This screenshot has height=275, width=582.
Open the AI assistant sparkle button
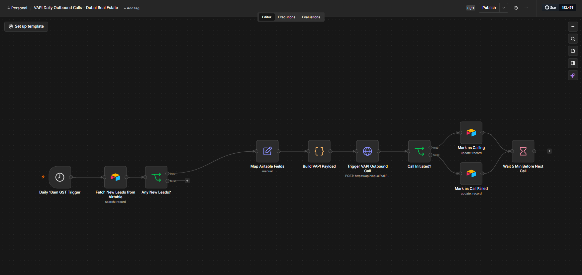coord(573,75)
